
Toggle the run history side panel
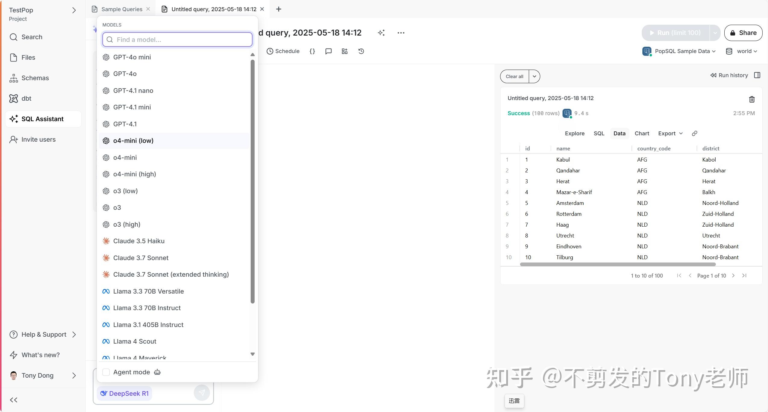pyautogui.click(x=757, y=75)
